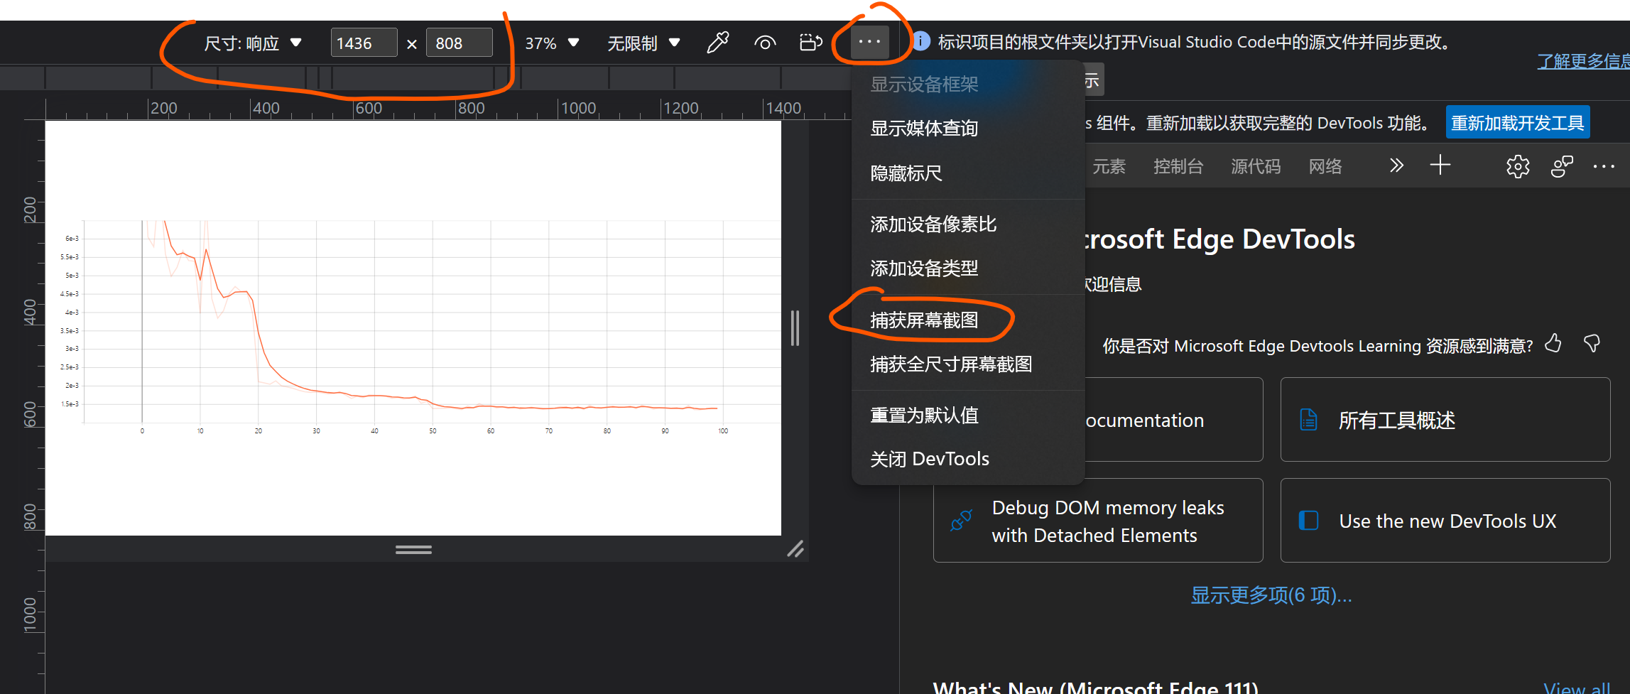Select 捕获屏幕截图 menu item
The width and height of the screenshot is (1630, 694).
point(968,320)
